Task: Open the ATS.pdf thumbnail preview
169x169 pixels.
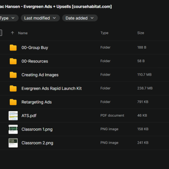Action: pyautogui.click(x=13, y=116)
